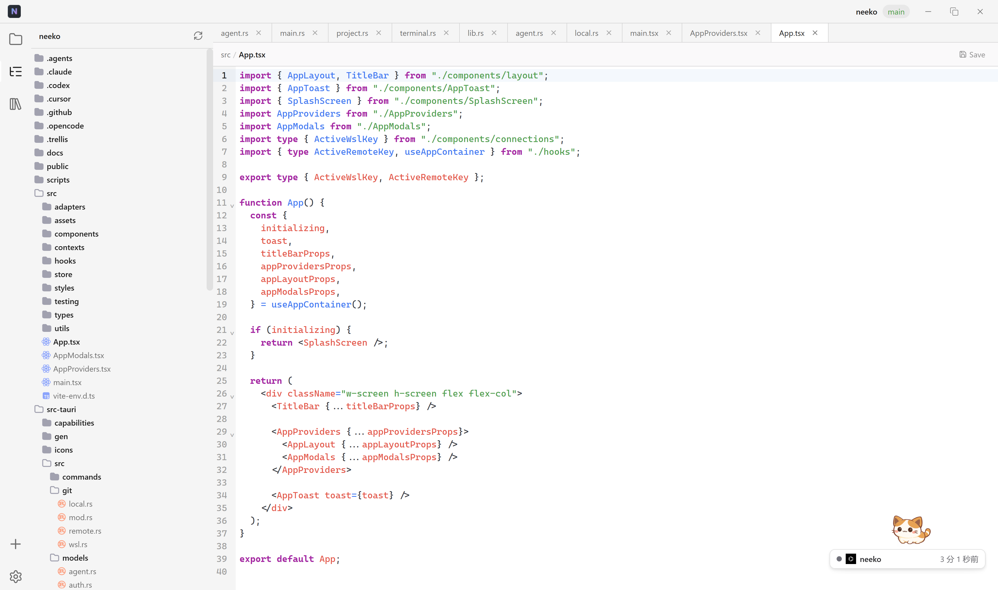Screen dimensions: 998x590
Task: Click line number 25 in the gutter
Action: point(221,380)
